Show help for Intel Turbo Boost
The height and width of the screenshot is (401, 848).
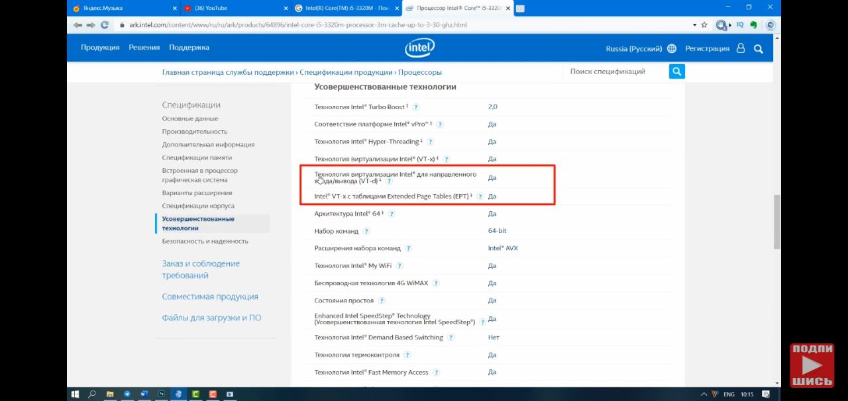click(x=415, y=107)
